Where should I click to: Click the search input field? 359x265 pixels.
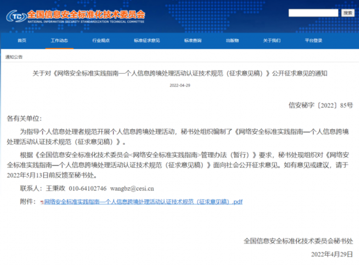[313, 13]
